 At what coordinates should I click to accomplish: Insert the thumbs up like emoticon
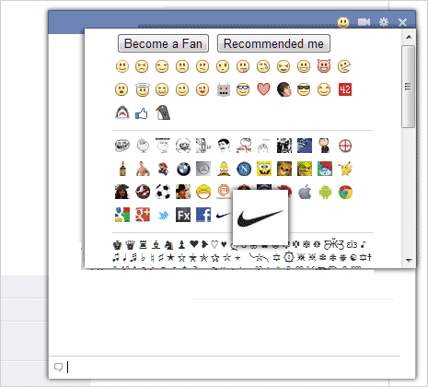click(x=142, y=113)
